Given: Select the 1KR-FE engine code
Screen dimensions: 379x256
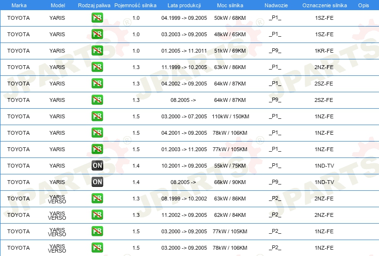Looking at the screenshot, I should pyautogui.click(x=324, y=51).
